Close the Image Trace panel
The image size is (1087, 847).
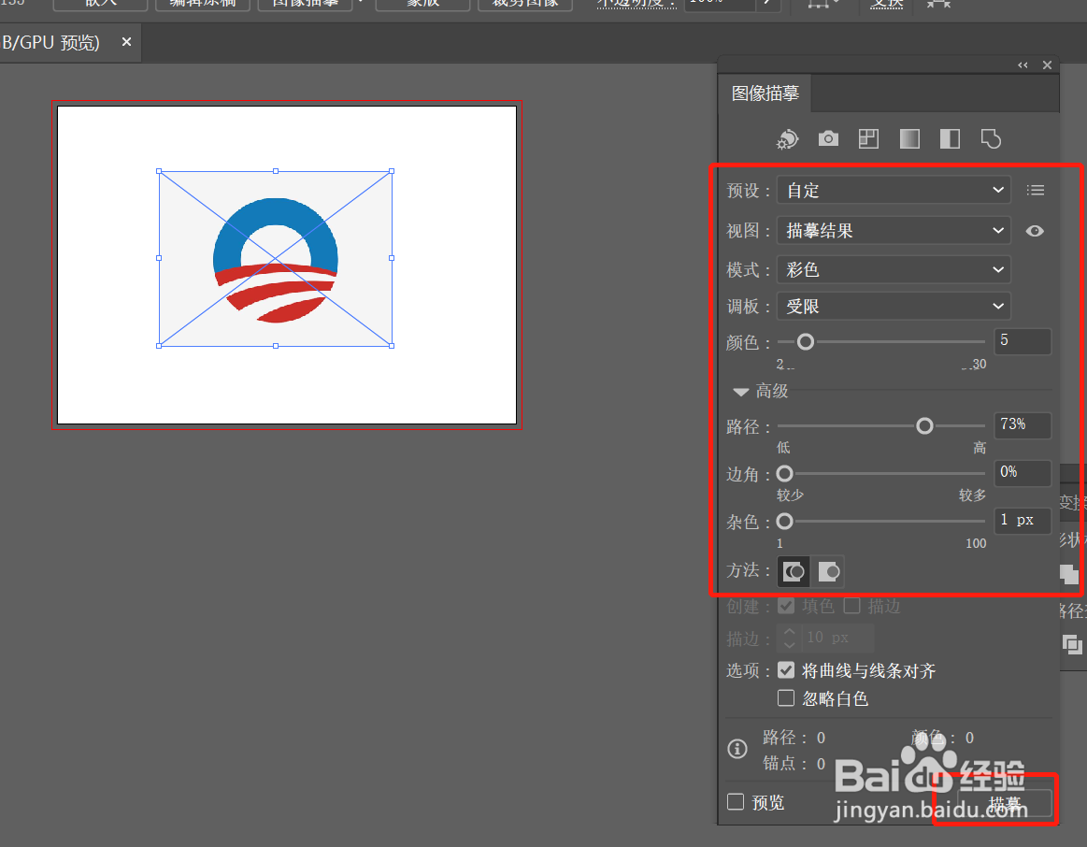click(x=1047, y=65)
